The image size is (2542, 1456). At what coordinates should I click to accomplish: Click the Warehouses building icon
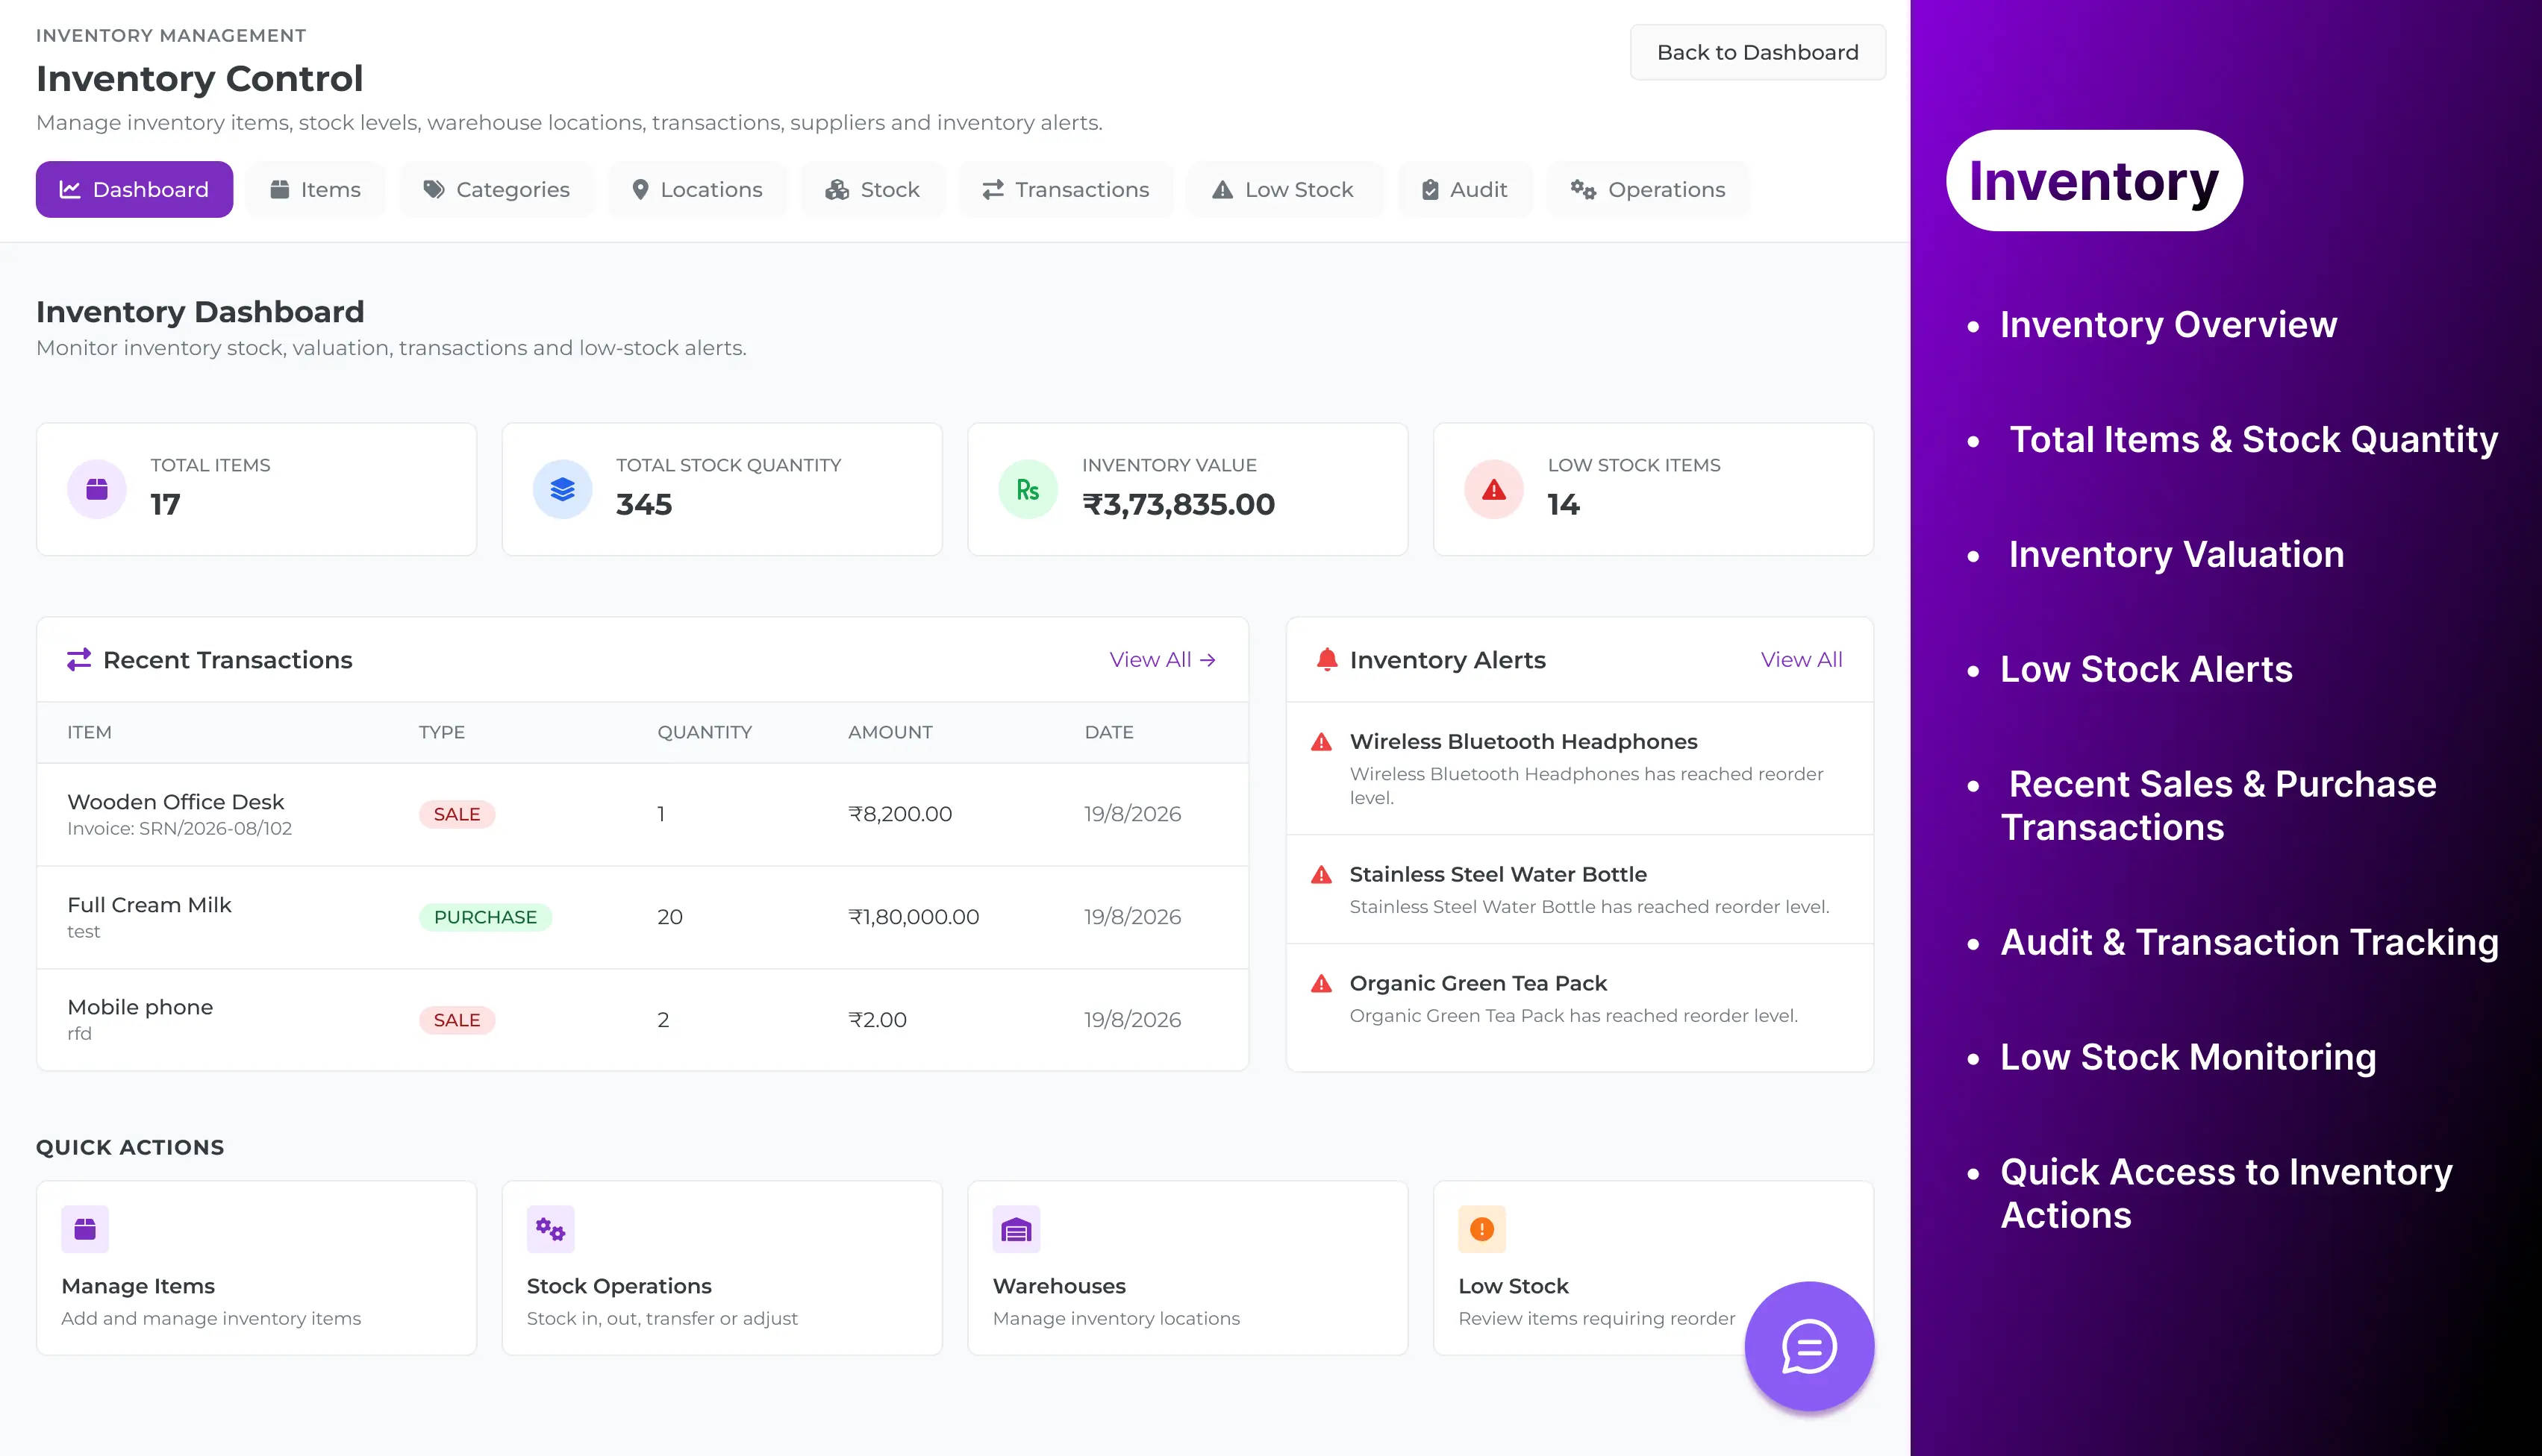click(x=1017, y=1229)
